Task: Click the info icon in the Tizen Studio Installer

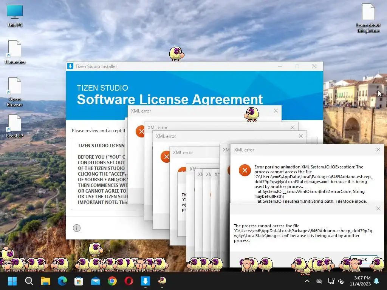Action: click(x=77, y=228)
